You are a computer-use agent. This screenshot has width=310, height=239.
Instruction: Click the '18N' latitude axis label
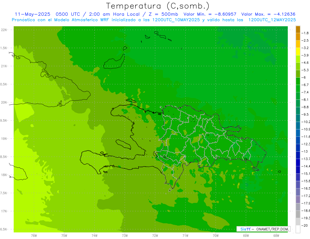pyautogui.click(x=4, y=175)
